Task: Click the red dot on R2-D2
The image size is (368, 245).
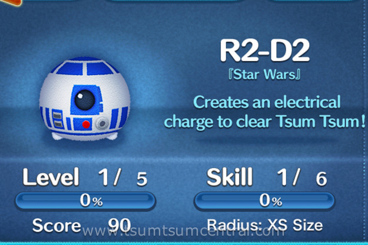Action: tap(86, 125)
